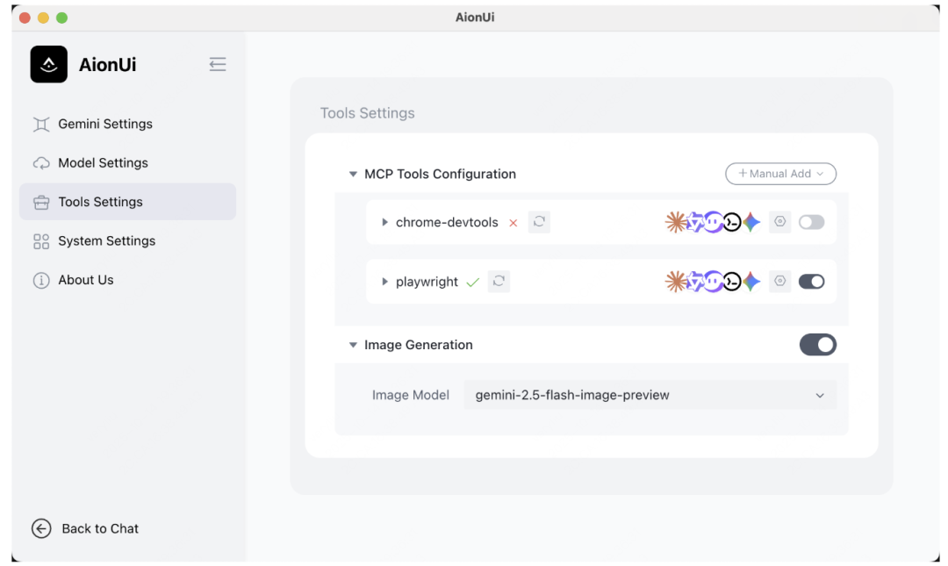The height and width of the screenshot is (566, 948).
Task: Click the Gemini sparkle icon in playwright row
Action: coord(751,282)
